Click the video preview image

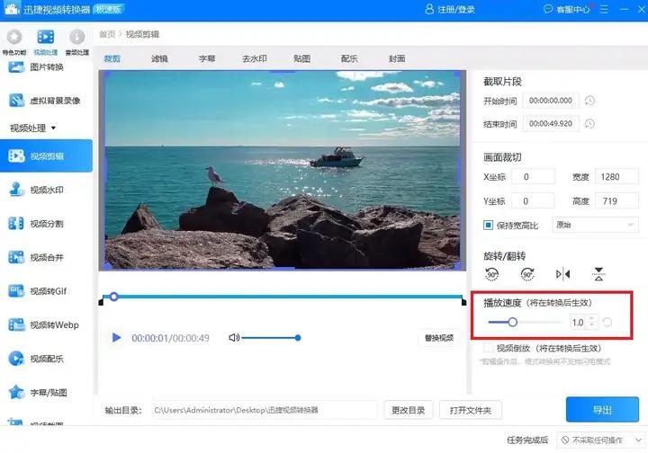(283, 171)
